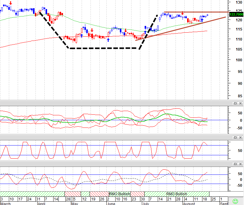The height and width of the screenshot is (205, 244).
Task: Click the 85 price axis value
Action: [240, 96]
